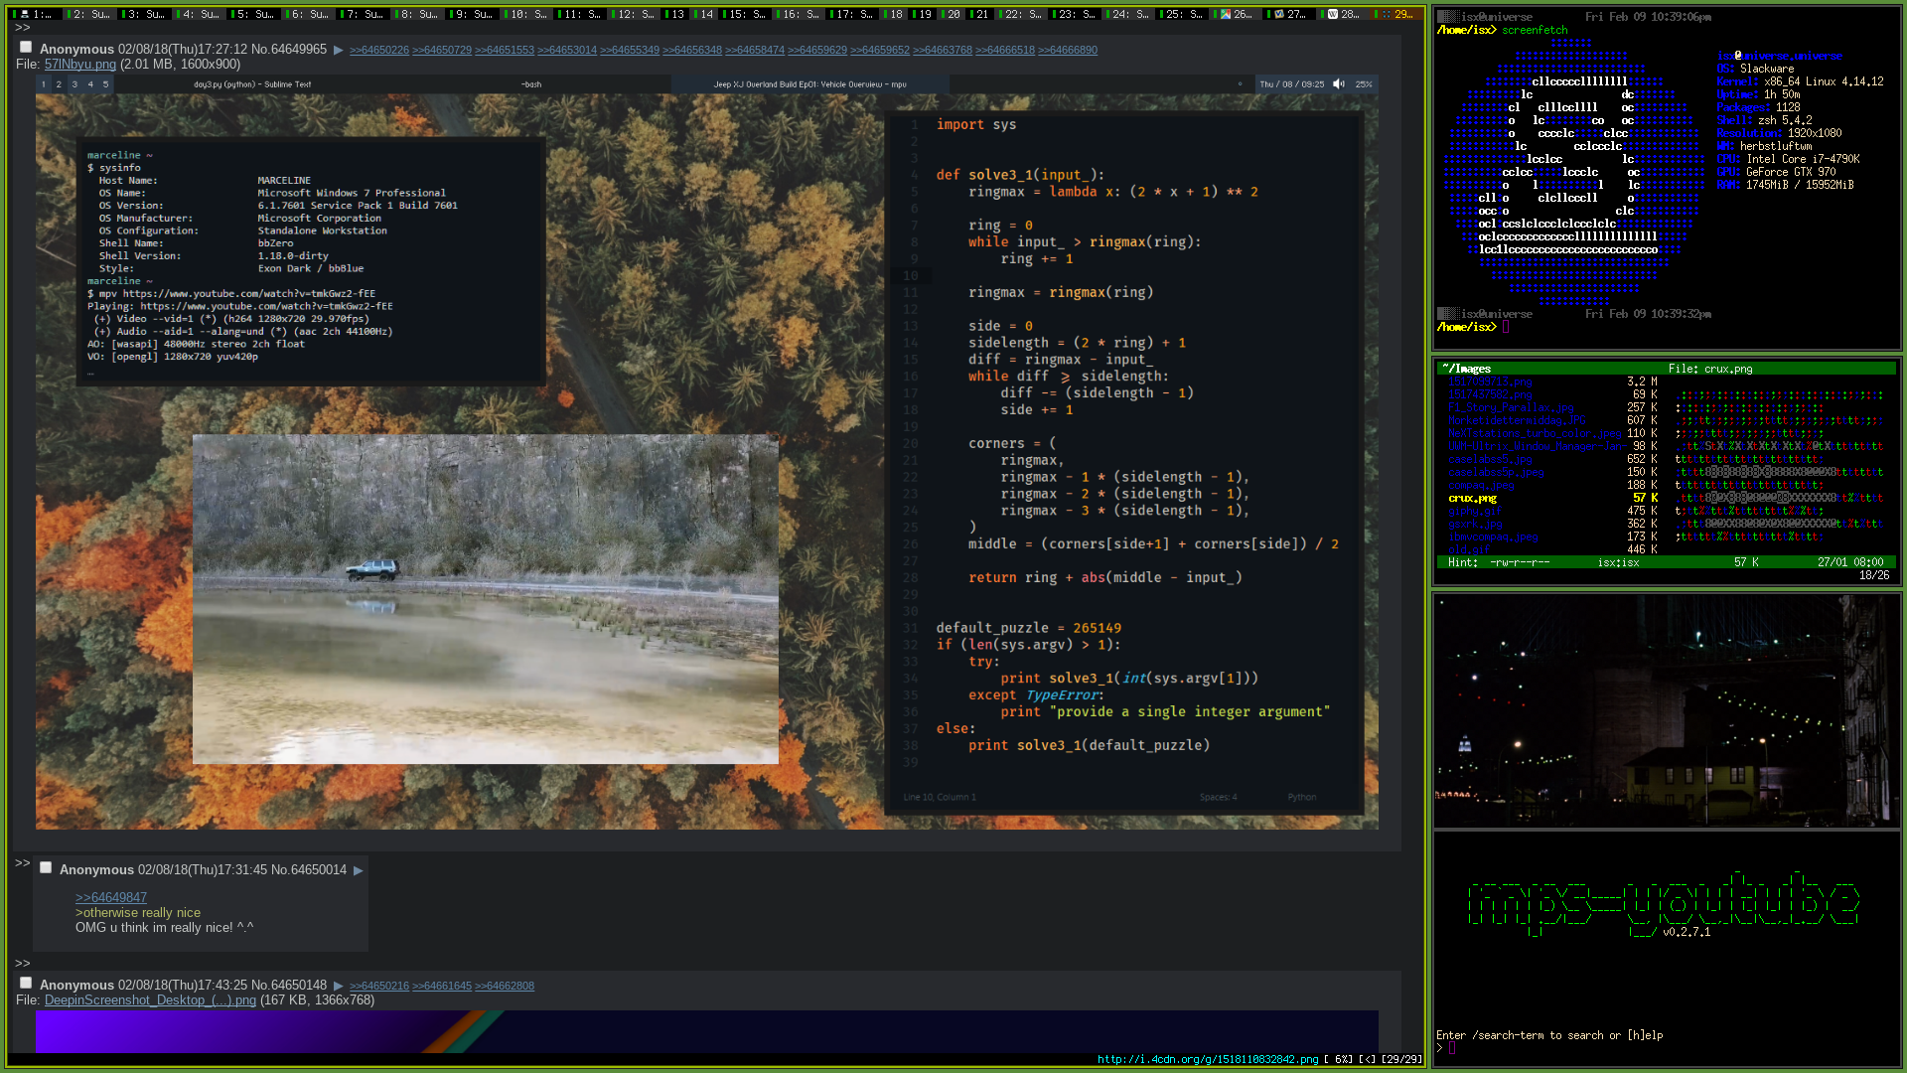Switch to browser tab 1 with the icon
This screenshot has width=1907, height=1073.
pos(36,14)
